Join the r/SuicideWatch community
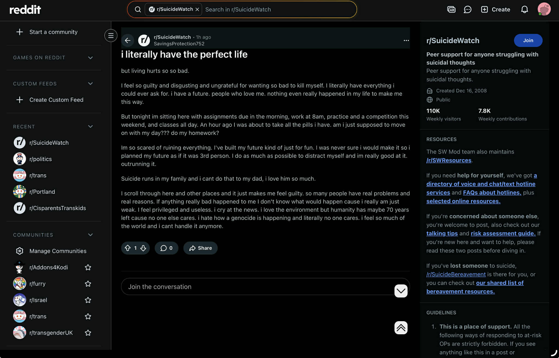Viewport: 559px width, 358px height. tap(528, 40)
